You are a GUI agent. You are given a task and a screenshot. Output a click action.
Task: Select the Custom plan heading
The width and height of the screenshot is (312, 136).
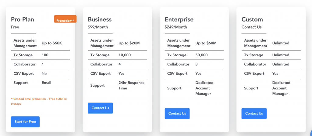click(x=252, y=19)
